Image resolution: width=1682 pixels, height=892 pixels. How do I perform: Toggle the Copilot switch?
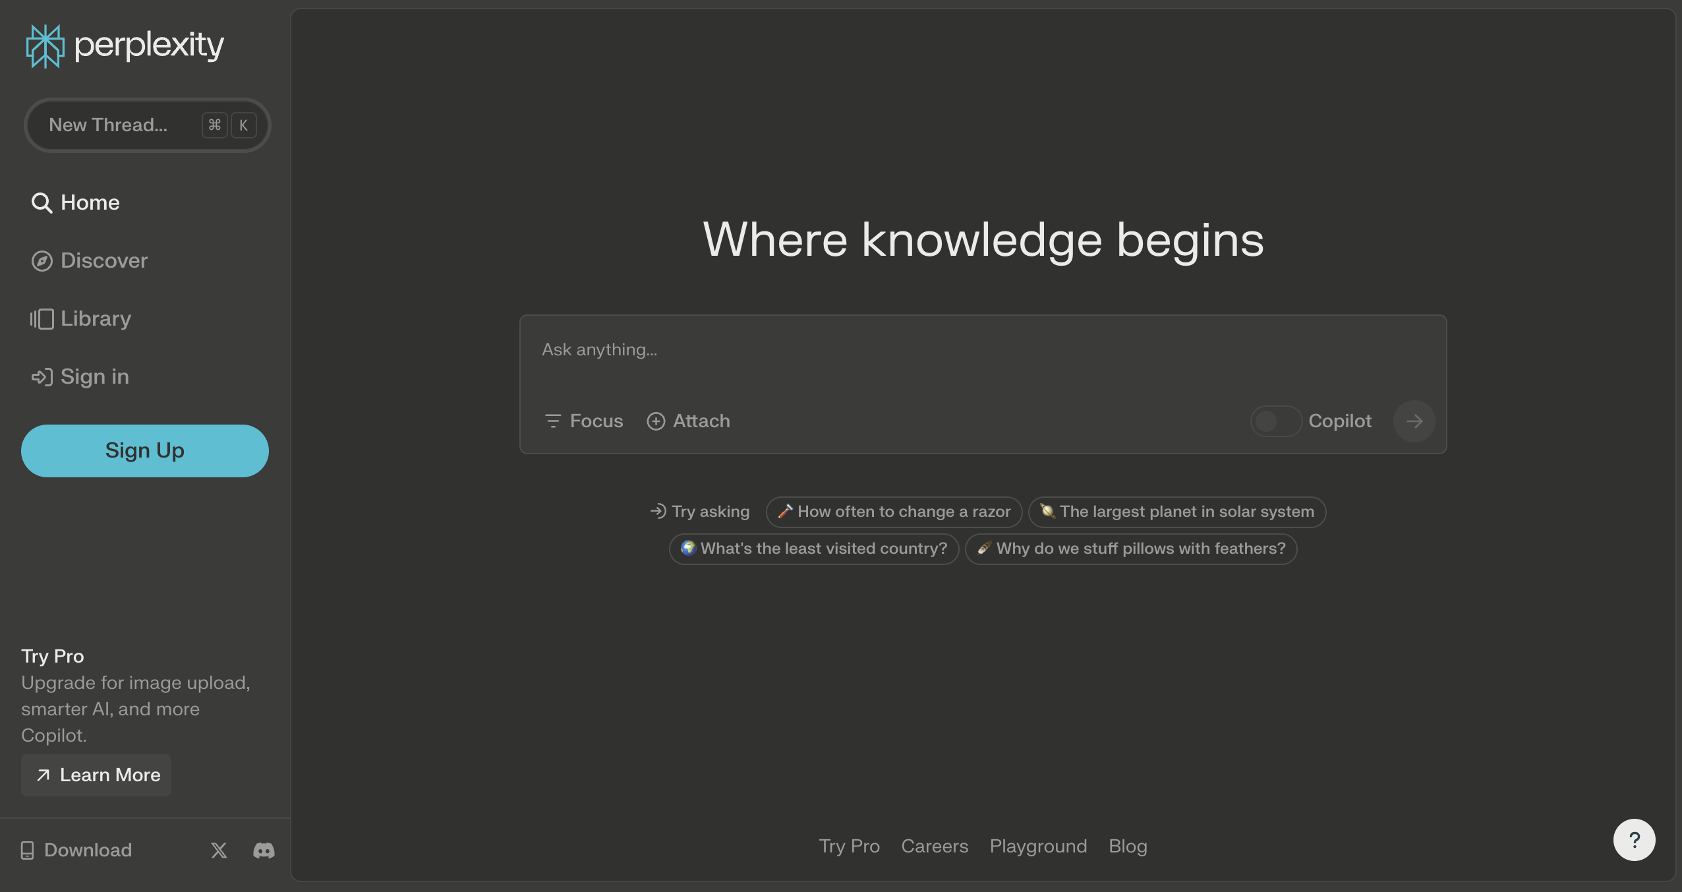tap(1275, 421)
